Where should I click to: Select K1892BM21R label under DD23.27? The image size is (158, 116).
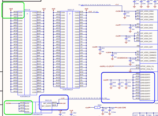pos(68,90)
